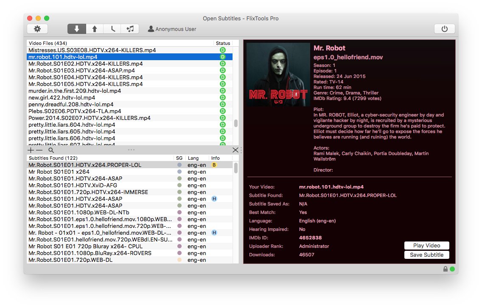Select the download subtitles arrow tab
Viewport: 482px width, 308px height.
coord(76,29)
